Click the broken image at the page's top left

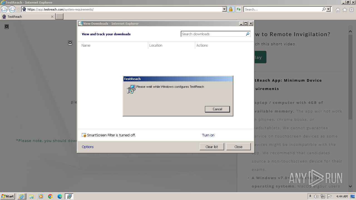coord(7,26)
